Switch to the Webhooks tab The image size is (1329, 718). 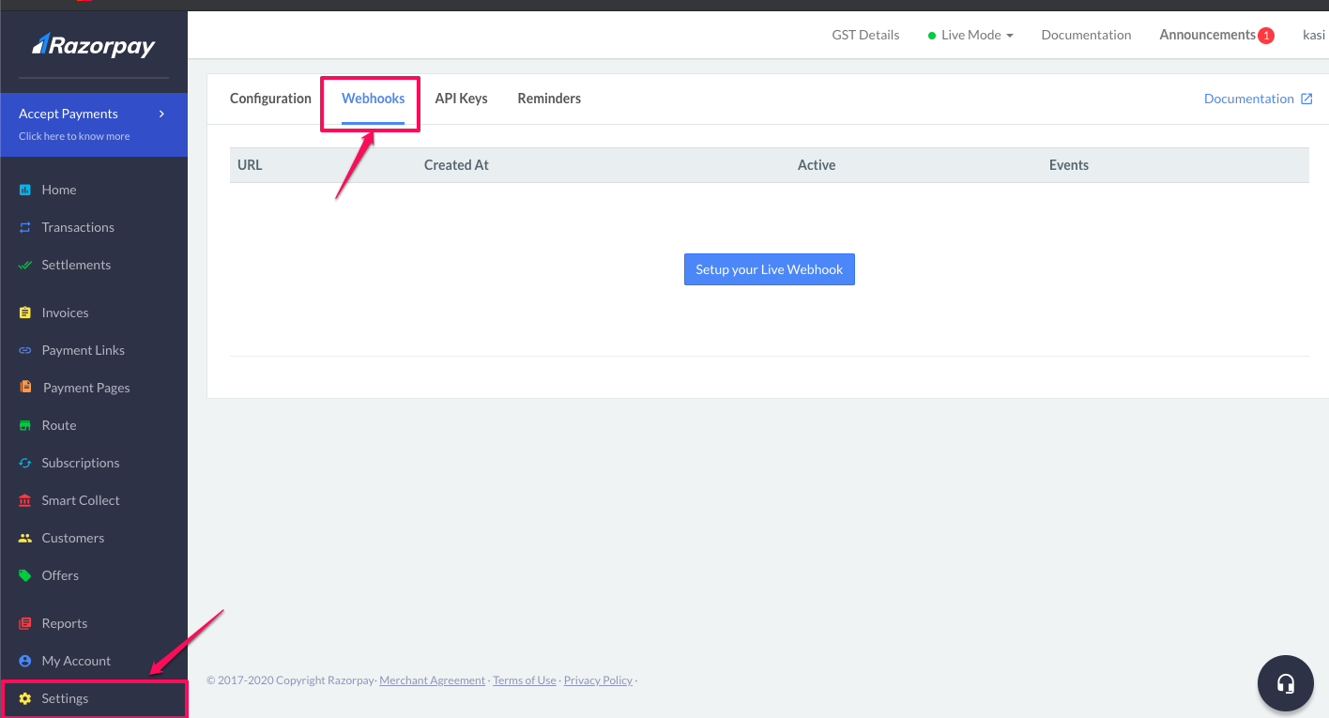[374, 99]
